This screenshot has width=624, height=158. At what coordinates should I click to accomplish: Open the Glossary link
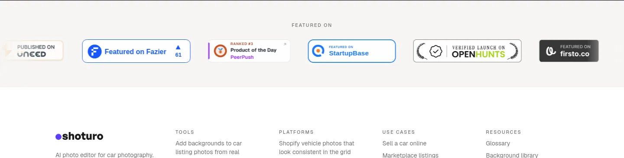click(x=498, y=143)
